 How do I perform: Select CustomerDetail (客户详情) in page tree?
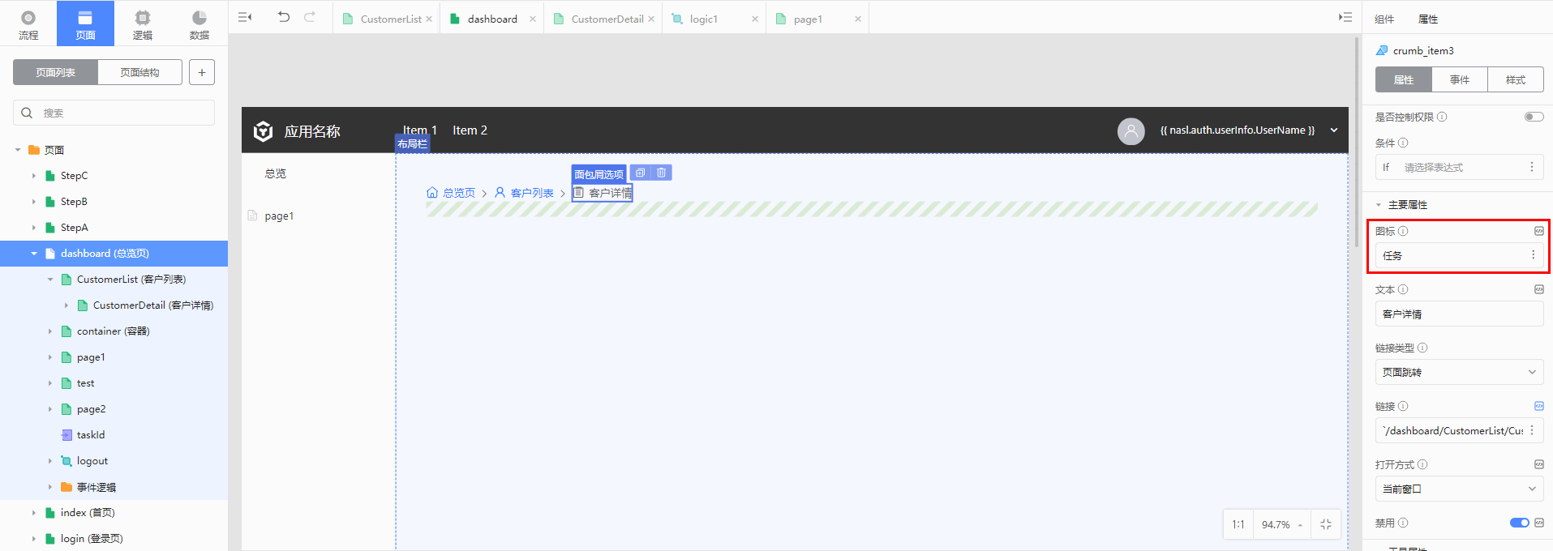point(152,305)
